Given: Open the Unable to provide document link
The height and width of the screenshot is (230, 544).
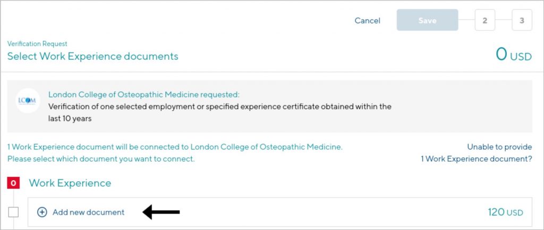Looking at the screenshot, I should pos(477,153).
